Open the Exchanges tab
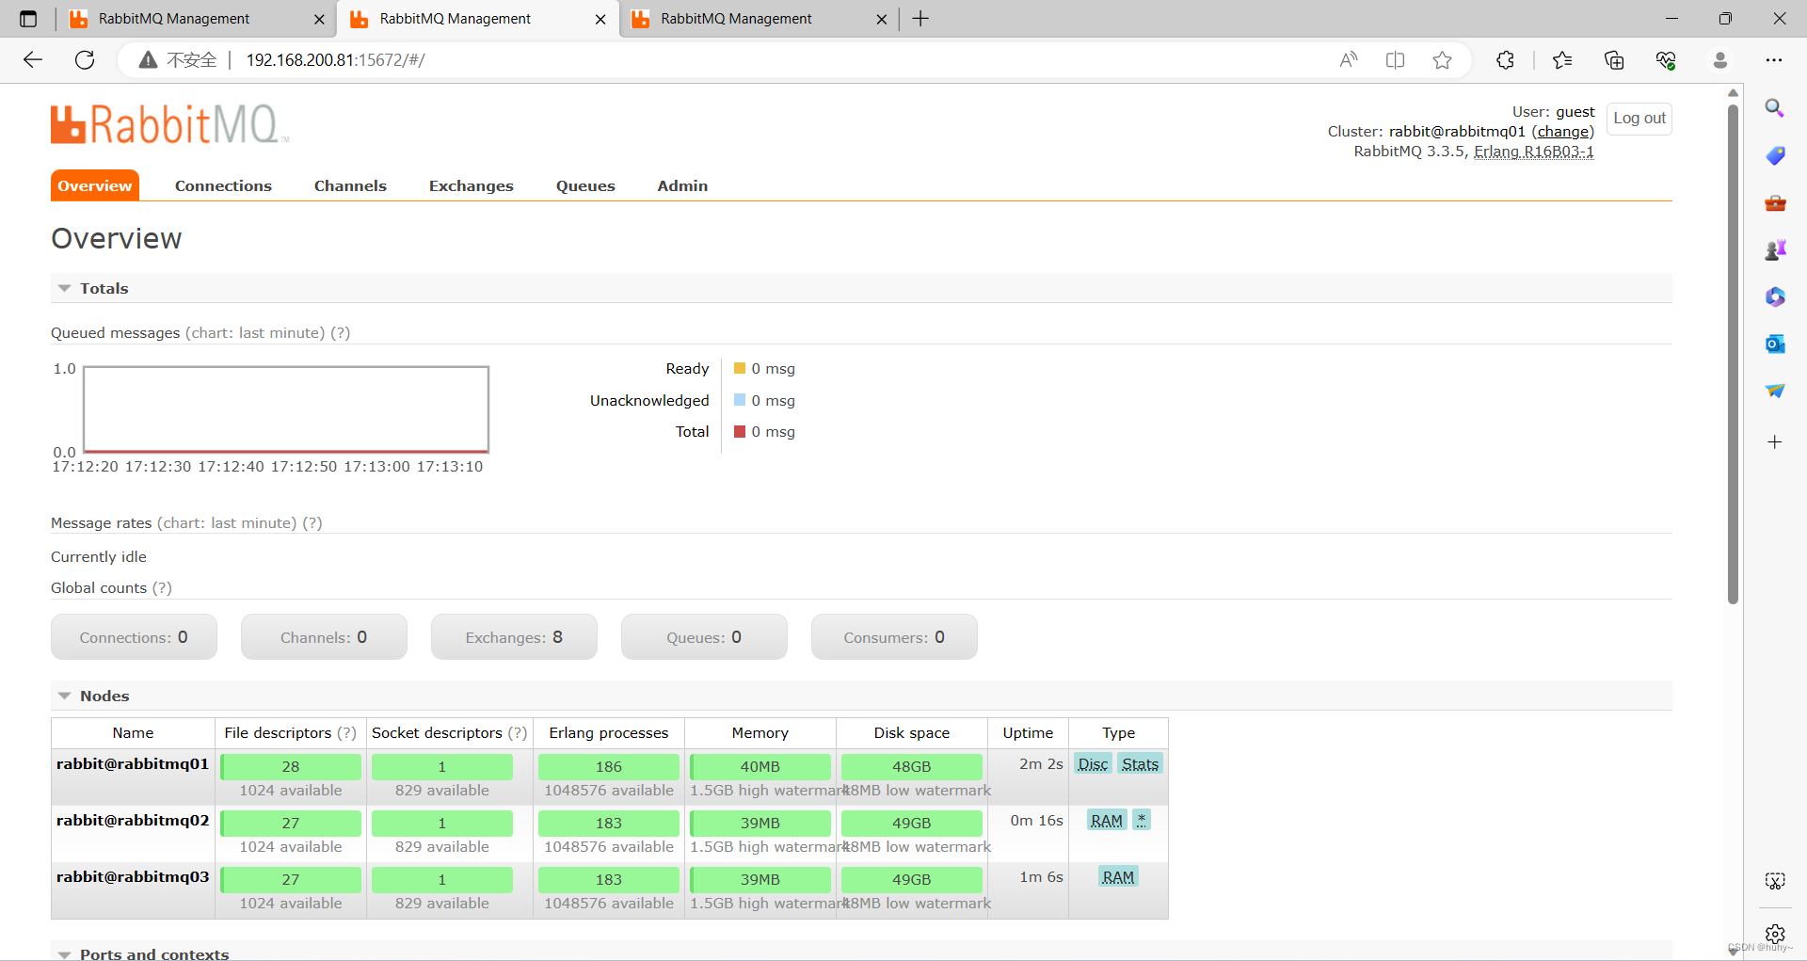Viewport: 1807px width, 961px height. (472, 186)
